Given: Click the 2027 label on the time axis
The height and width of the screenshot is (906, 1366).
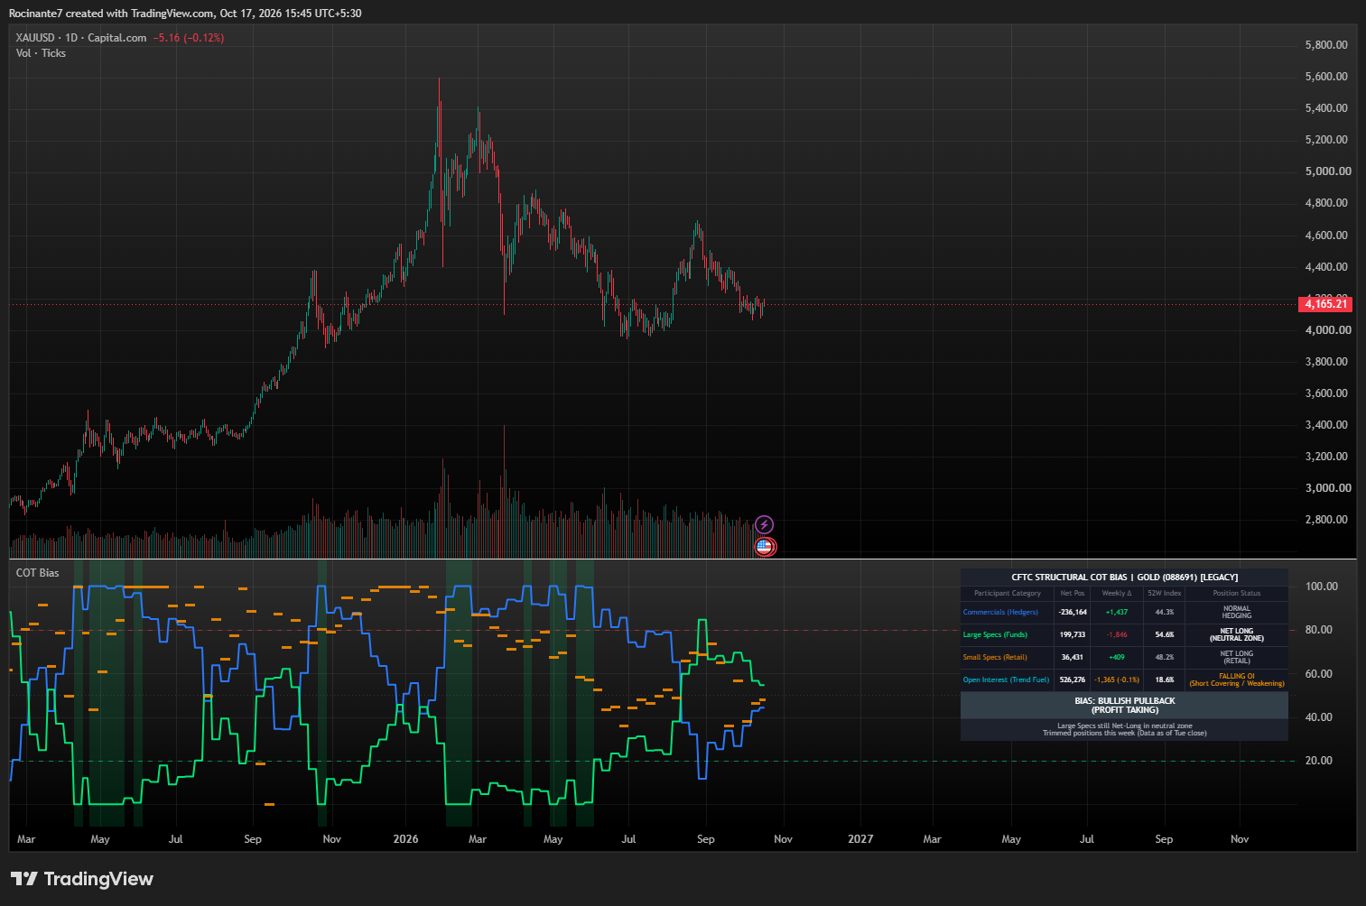Looking at the screenshot, I should click(x=860, y=839).
